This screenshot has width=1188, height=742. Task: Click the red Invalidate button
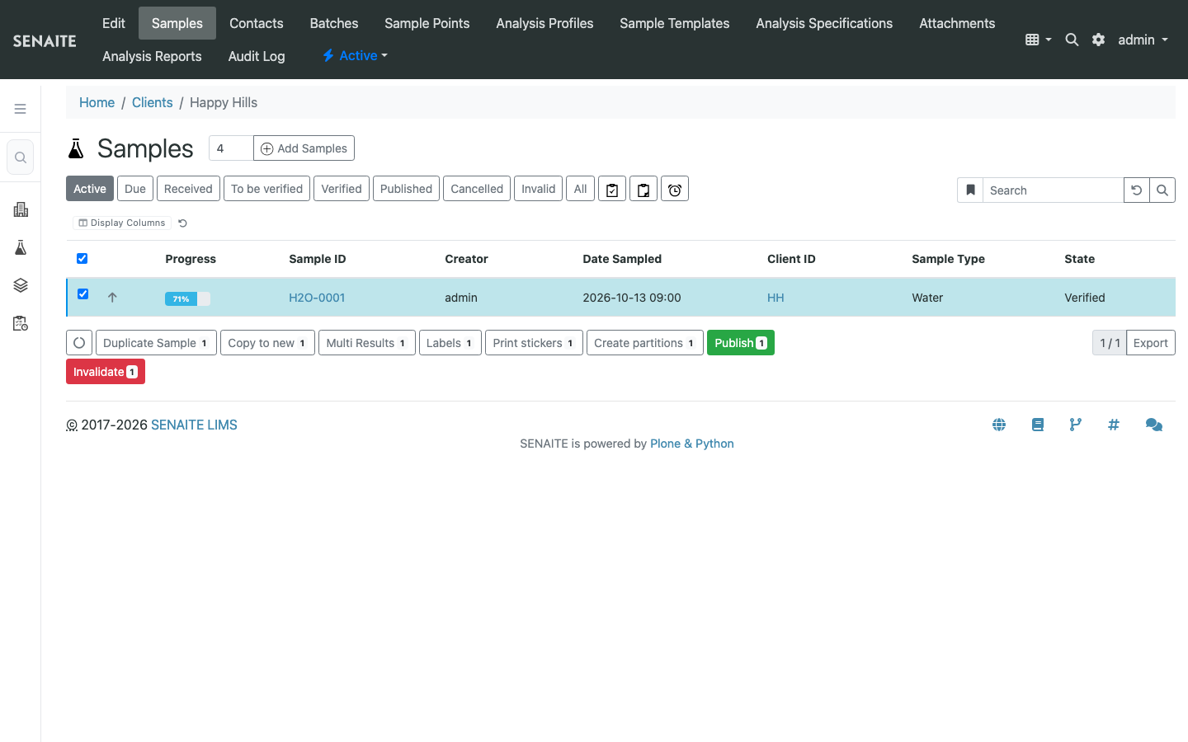pos(106,372)
